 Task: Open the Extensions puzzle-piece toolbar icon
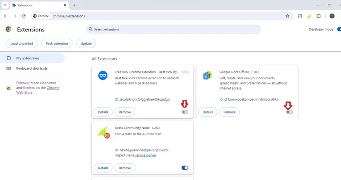coord(318,16)
